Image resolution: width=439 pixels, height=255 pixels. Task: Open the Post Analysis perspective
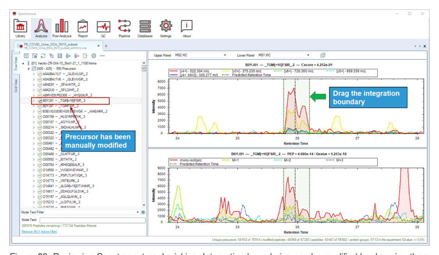tap(62, 28)
